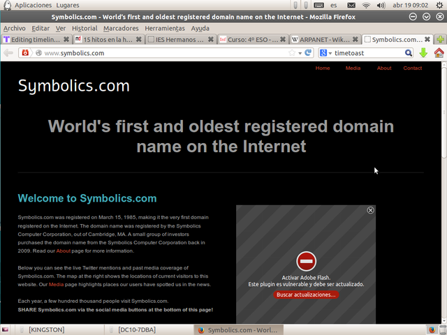Click Buscar actualizaciones button
This screenshot has height=335, width=447.
click(x=306, y=295)
